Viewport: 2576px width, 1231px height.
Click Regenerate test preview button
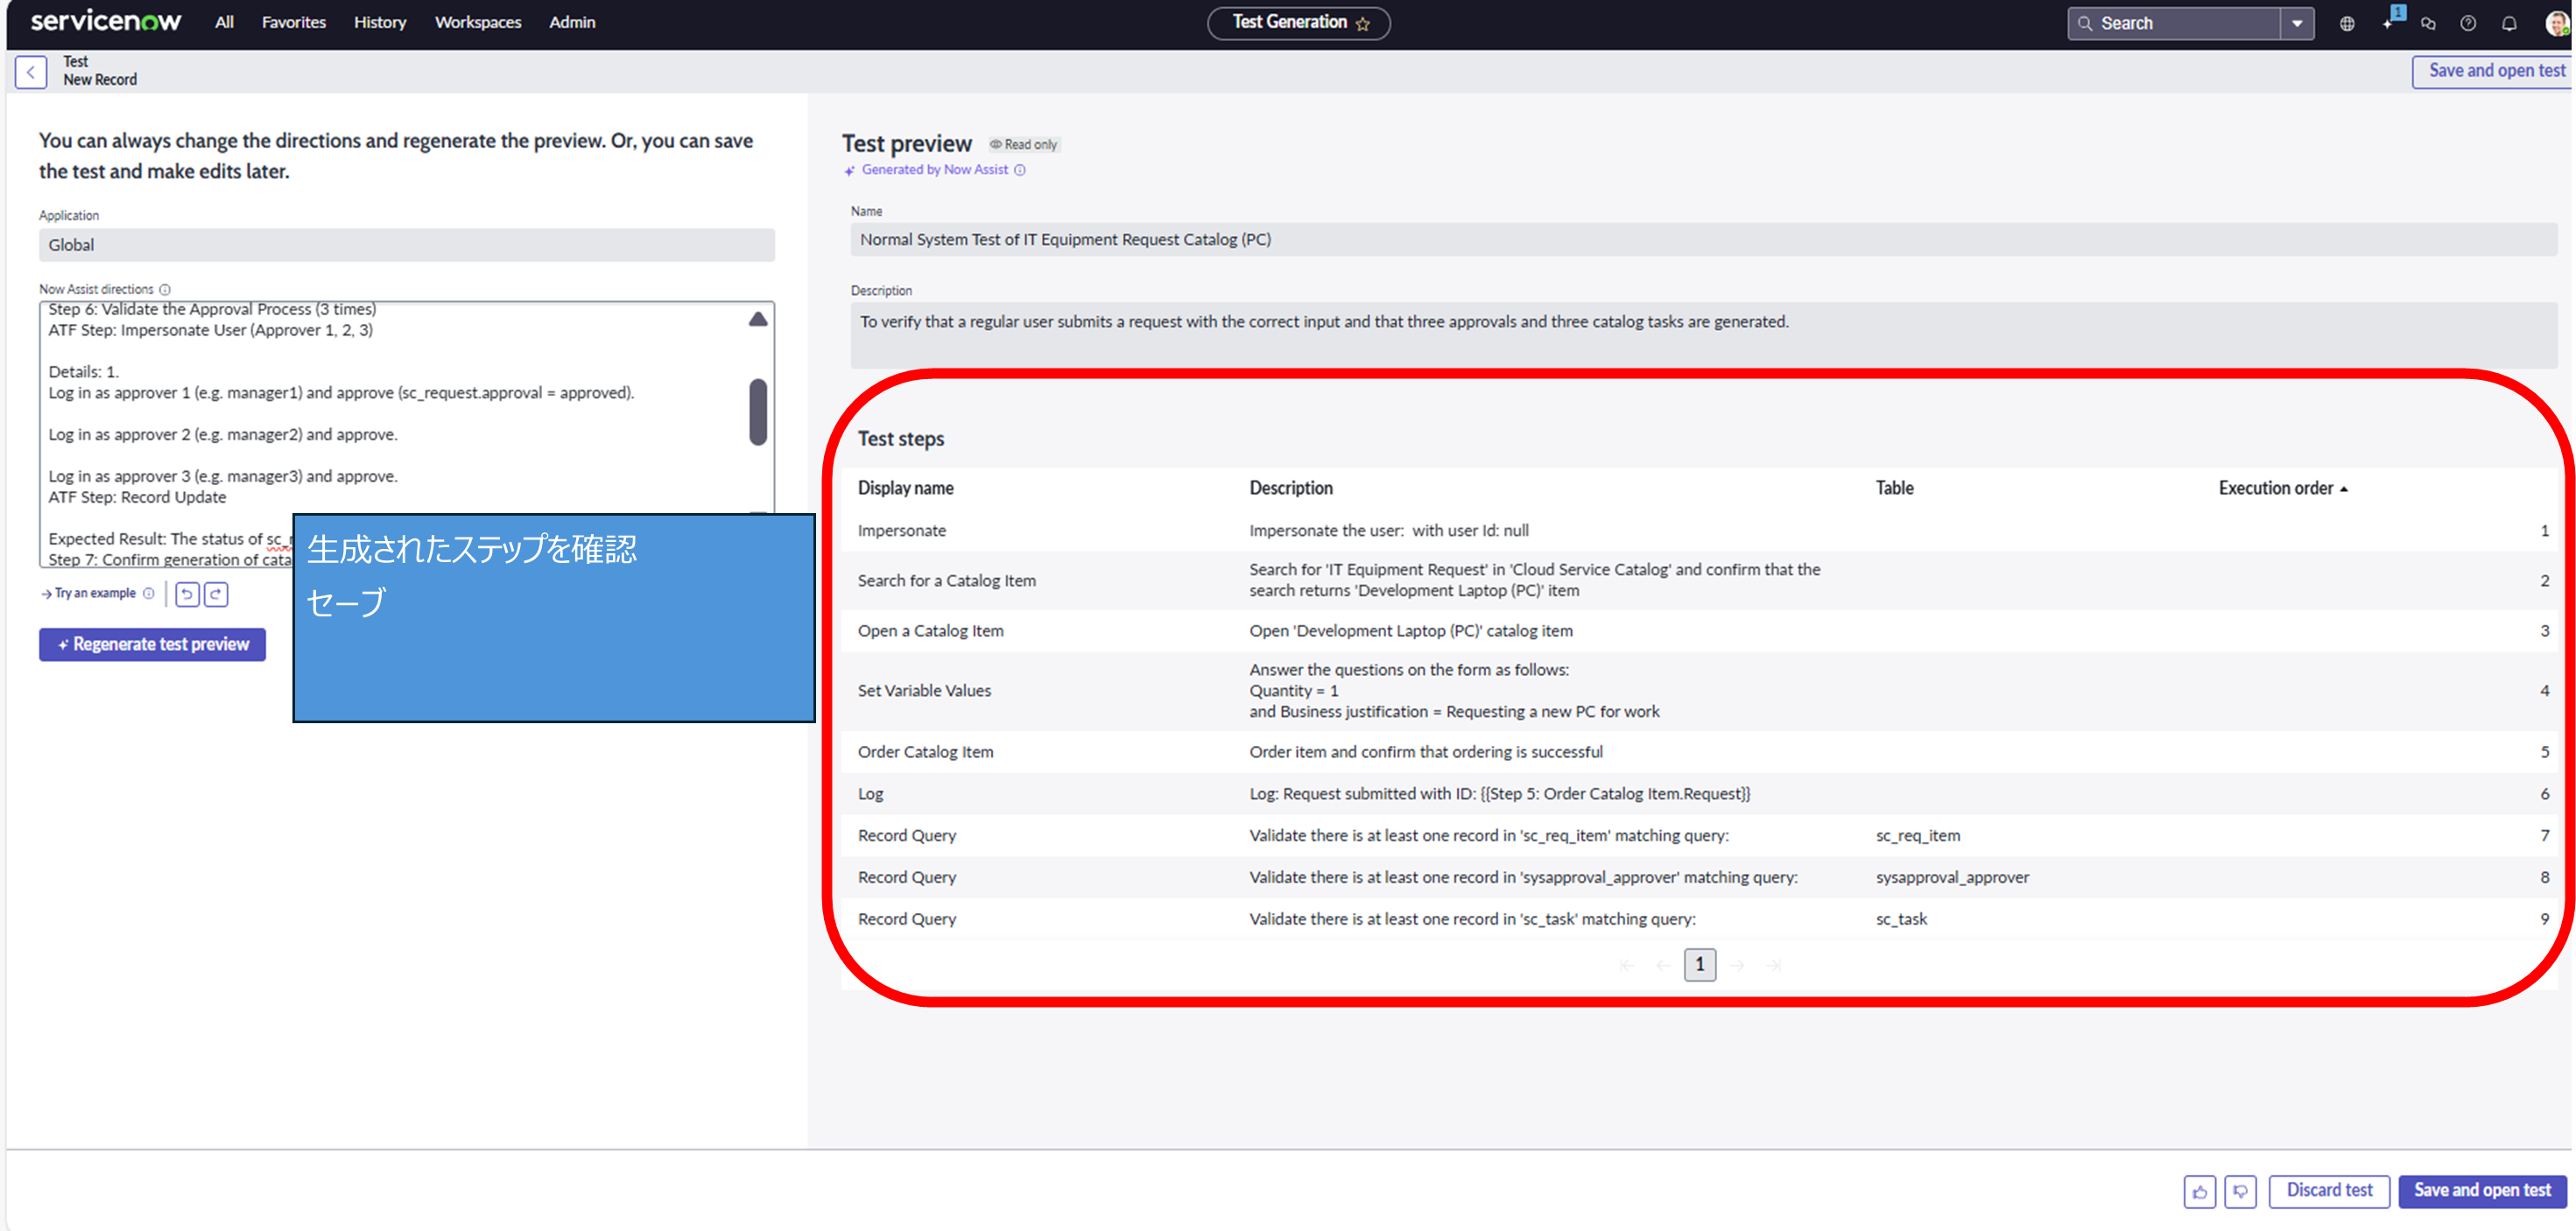click(x=153, y=644)
